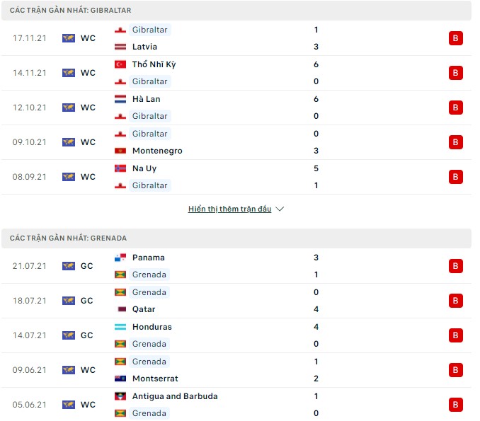This screenshot has width=480, height=421.
Task: Click the Qatar flag icon
Action: point(122,309)
